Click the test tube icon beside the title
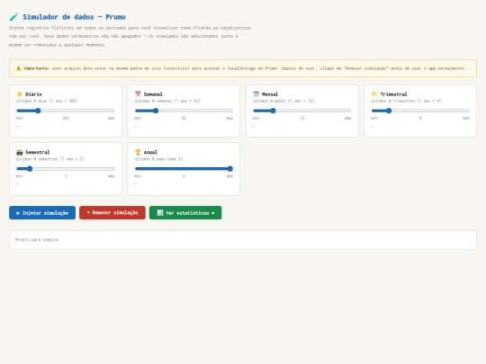This screenshot has width=486, height=364. click(x=13, y=17)
